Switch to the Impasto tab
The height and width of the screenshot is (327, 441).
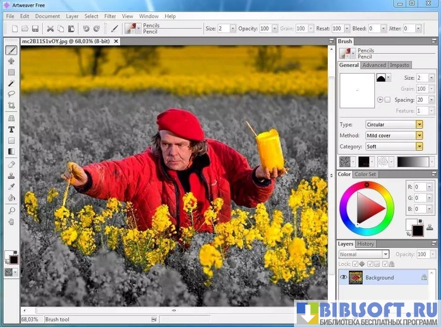[x=400, y=65]
